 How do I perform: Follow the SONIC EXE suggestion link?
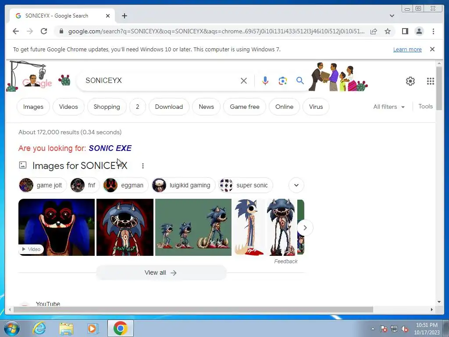[x=110, y=148]
